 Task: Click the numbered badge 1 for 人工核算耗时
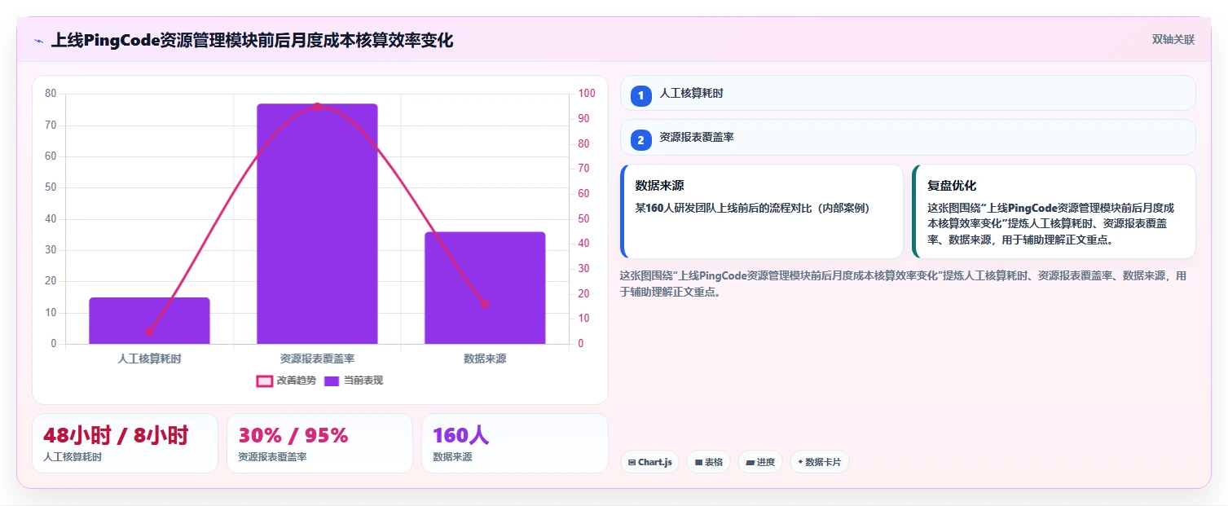(641, 95)
